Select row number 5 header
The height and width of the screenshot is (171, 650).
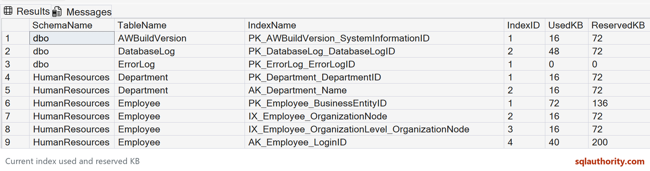15,90
